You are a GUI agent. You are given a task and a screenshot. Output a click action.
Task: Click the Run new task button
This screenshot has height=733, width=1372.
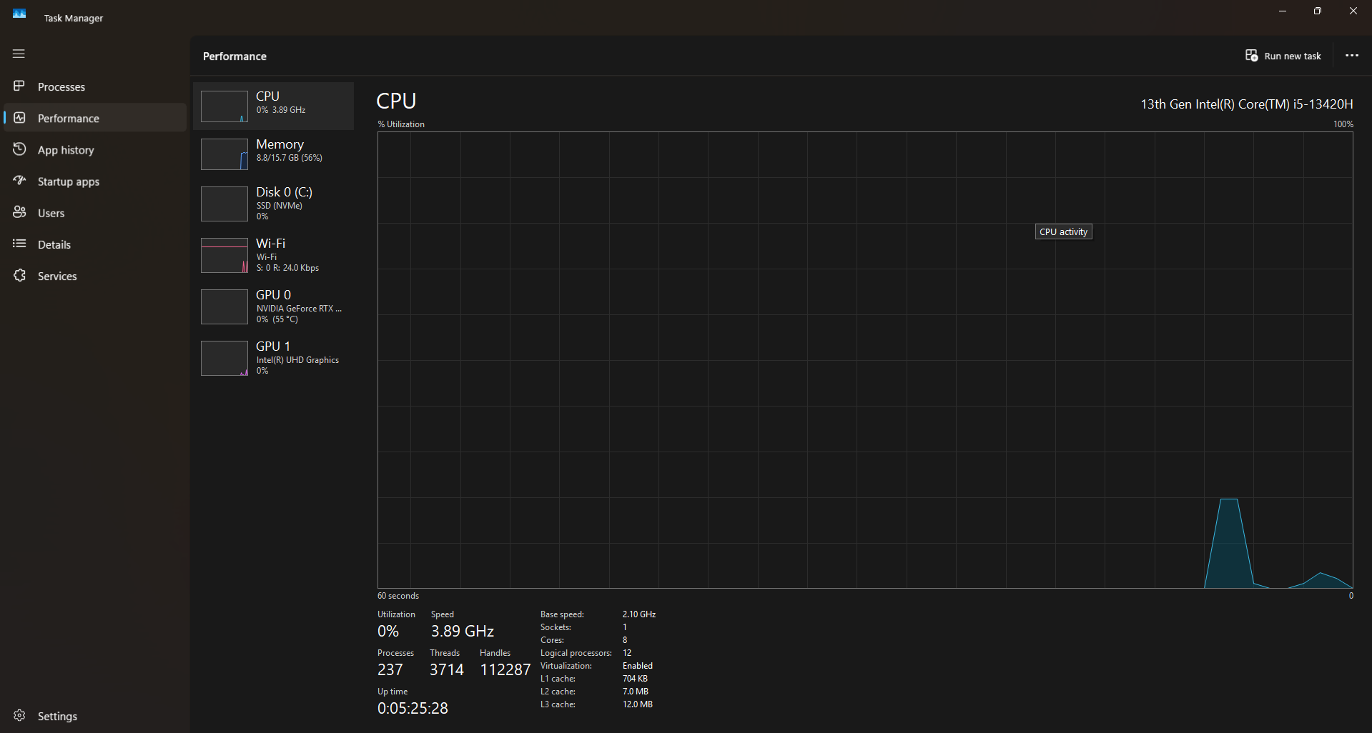(x=1283, y=56)
